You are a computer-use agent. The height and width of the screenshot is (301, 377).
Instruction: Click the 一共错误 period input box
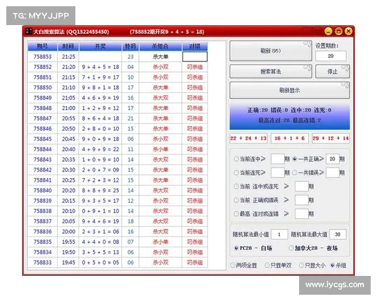tap(332, 172)
